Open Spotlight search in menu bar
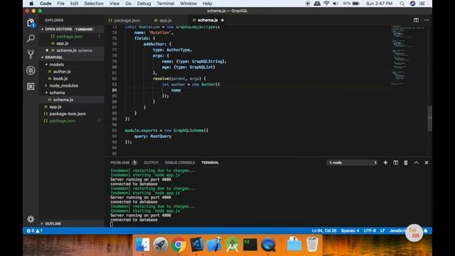This screenshot has height=256, width=455. coord(402,4)
